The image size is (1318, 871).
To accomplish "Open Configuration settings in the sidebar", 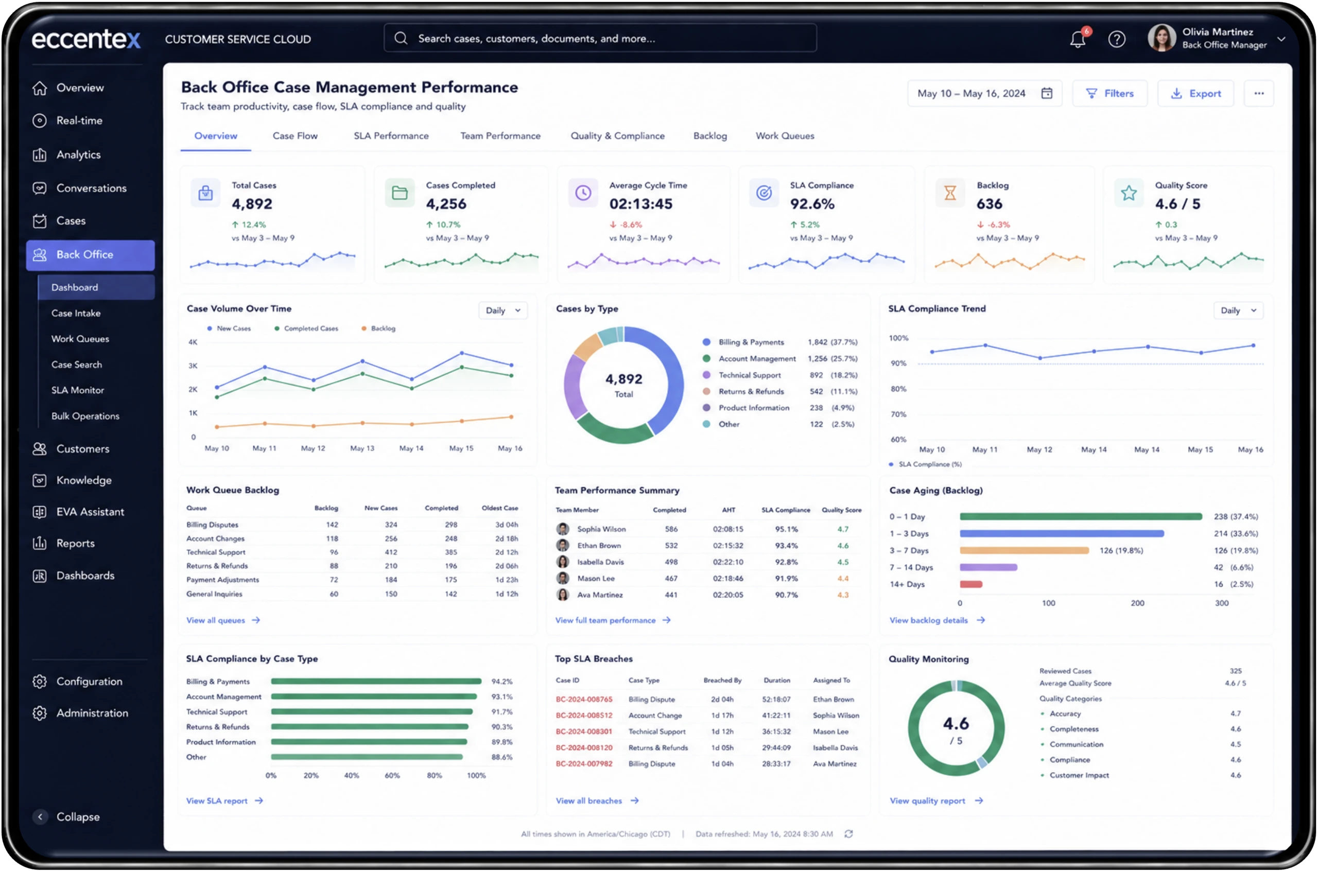I will [90, 681].
